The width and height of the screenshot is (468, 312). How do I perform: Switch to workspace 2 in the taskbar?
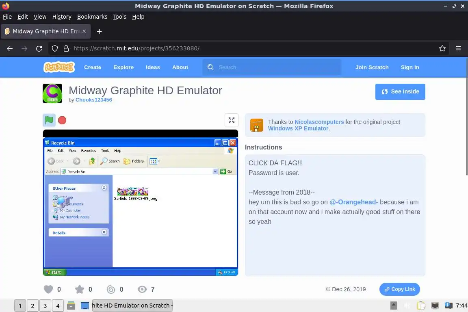click(32, 306)
